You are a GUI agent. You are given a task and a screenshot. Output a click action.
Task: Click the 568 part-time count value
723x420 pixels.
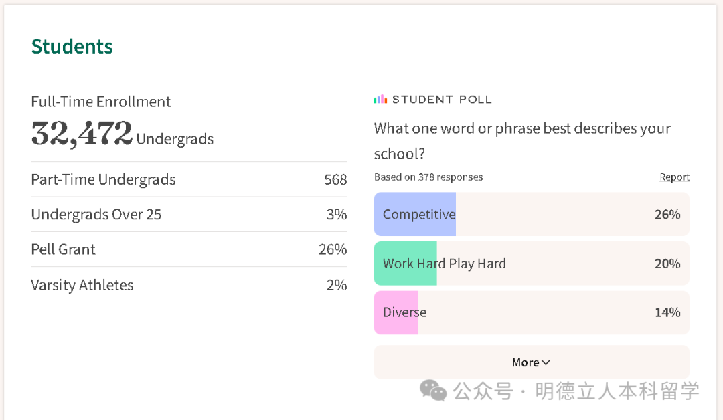[x=335, y=179]
